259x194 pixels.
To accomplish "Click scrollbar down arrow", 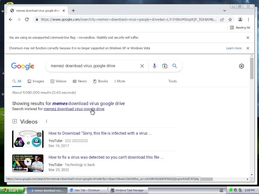I will pyautogui.click(x=252, y=175).
